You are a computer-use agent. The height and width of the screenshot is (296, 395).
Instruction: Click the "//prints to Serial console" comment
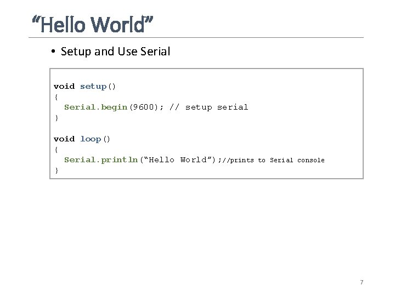(276, 160)
